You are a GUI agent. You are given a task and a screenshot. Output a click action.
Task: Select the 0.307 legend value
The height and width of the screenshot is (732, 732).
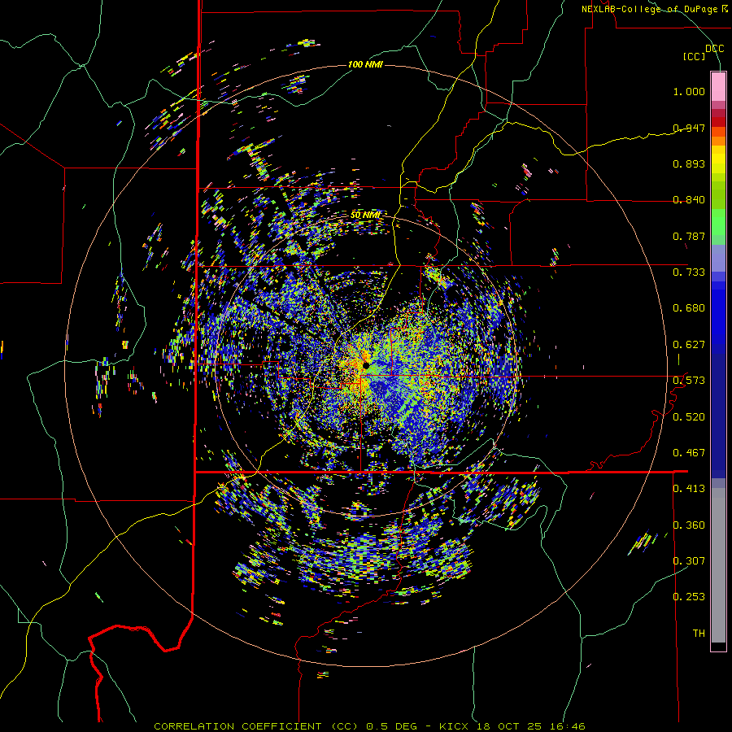(689, 561)
